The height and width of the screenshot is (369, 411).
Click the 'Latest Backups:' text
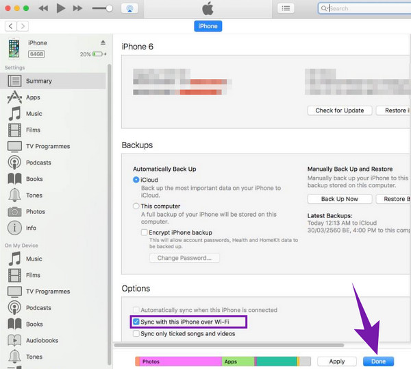click(x=330, y=216)
